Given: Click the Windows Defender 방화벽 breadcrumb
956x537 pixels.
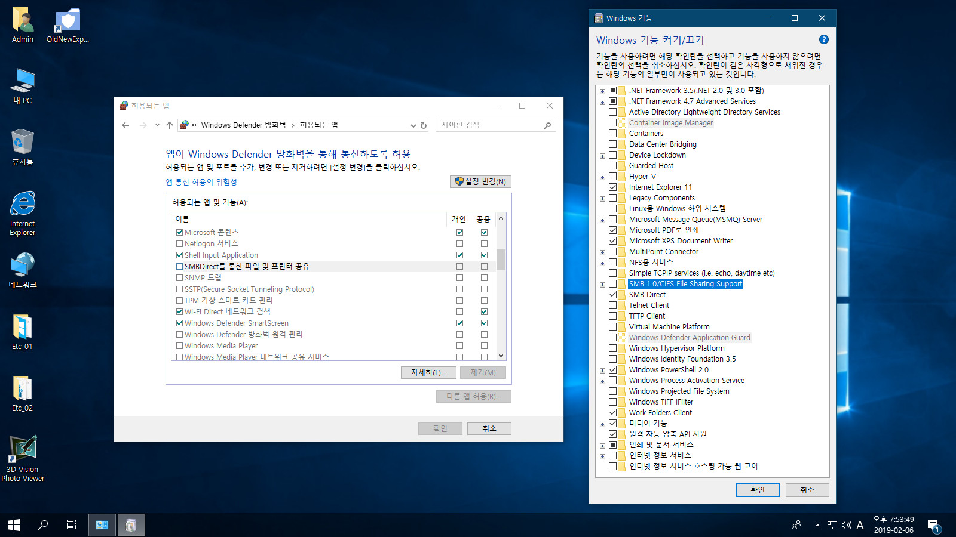Looking at the screenshot, I should [243, 125].
